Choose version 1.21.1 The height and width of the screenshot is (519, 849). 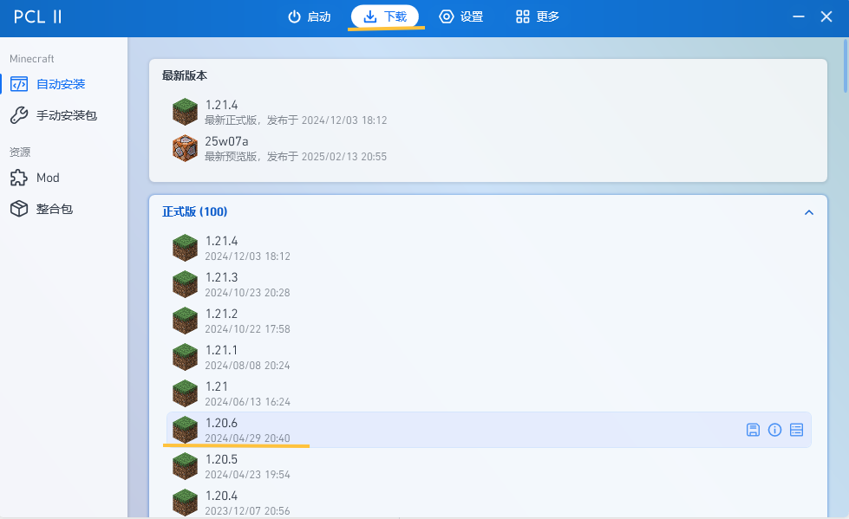[488, 357]
